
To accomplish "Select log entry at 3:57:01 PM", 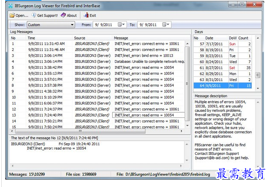I will click(97, 80).
